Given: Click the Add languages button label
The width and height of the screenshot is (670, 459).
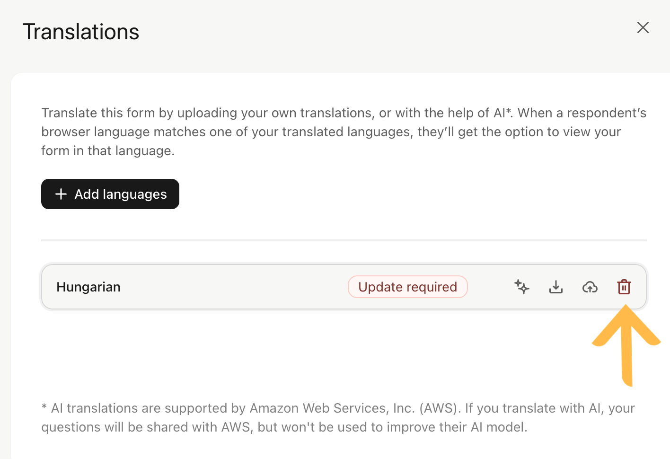Looking at the screenshot, I should point(121,194).
